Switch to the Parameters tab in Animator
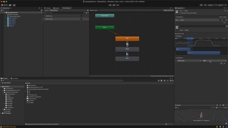The width and height of the screenshot is (228, 128). (x=54, y=10)
